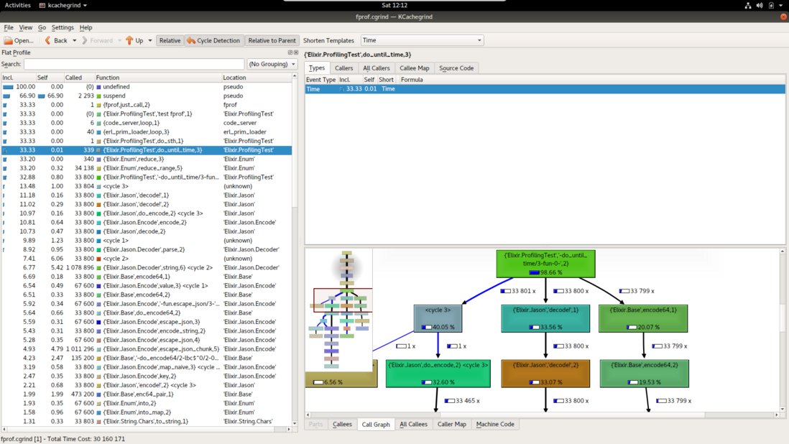Switch to the Caller Map bottom tab
Screen dimensions: 789x444
(451, 425)
